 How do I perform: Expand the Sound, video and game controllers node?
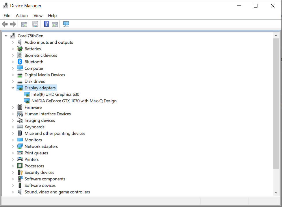click(x=13, y=192)
